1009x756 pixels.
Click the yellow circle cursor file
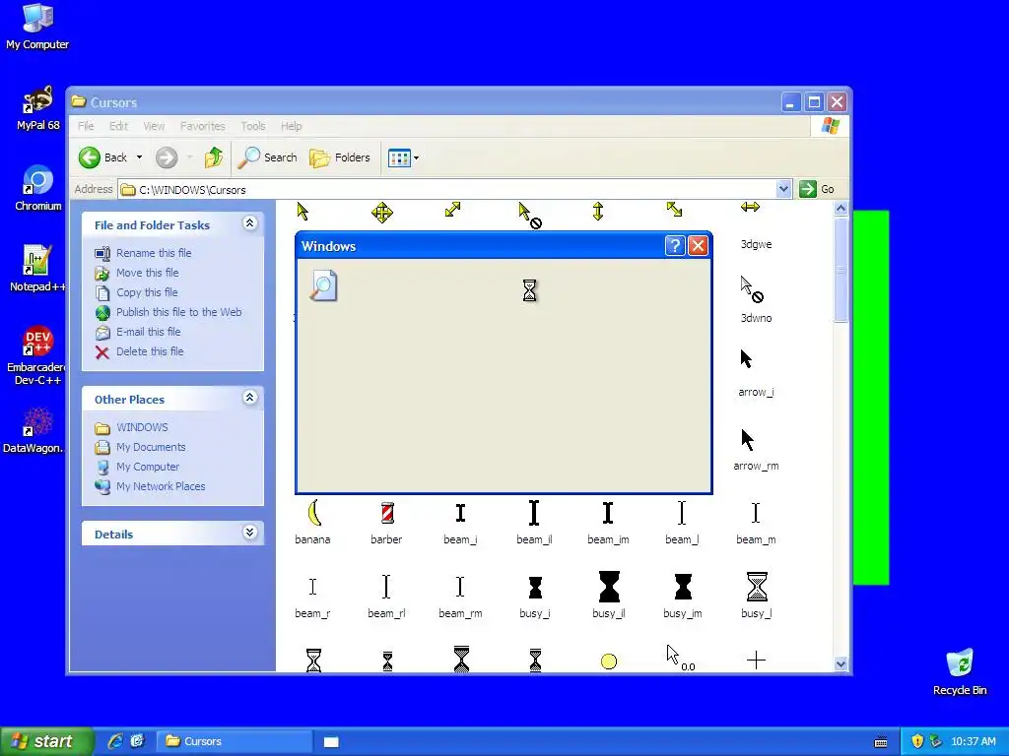pyautogui.click(x=609, y=661)
